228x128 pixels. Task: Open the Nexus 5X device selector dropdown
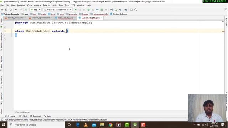click(58, 10)
